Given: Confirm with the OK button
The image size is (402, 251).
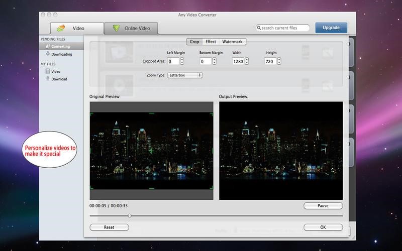Looking at the screenshot, I should (323, 227).
